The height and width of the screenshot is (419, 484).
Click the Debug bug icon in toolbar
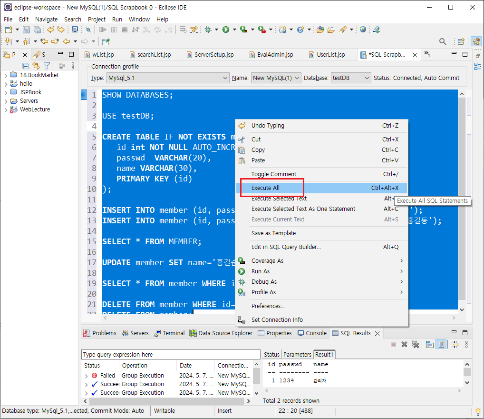[x=208, y=30]
